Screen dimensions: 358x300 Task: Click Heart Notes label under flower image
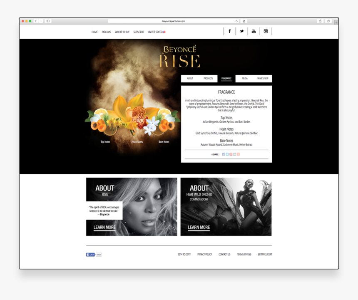point(137,142)
